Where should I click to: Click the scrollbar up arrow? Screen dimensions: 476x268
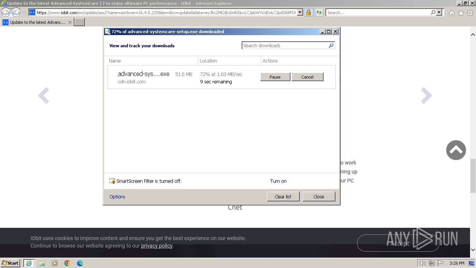473,35
